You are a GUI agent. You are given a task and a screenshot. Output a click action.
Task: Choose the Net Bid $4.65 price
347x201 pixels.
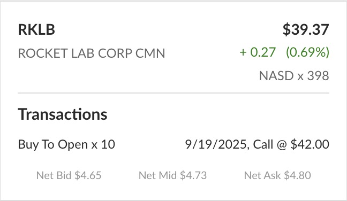[69, 175]
